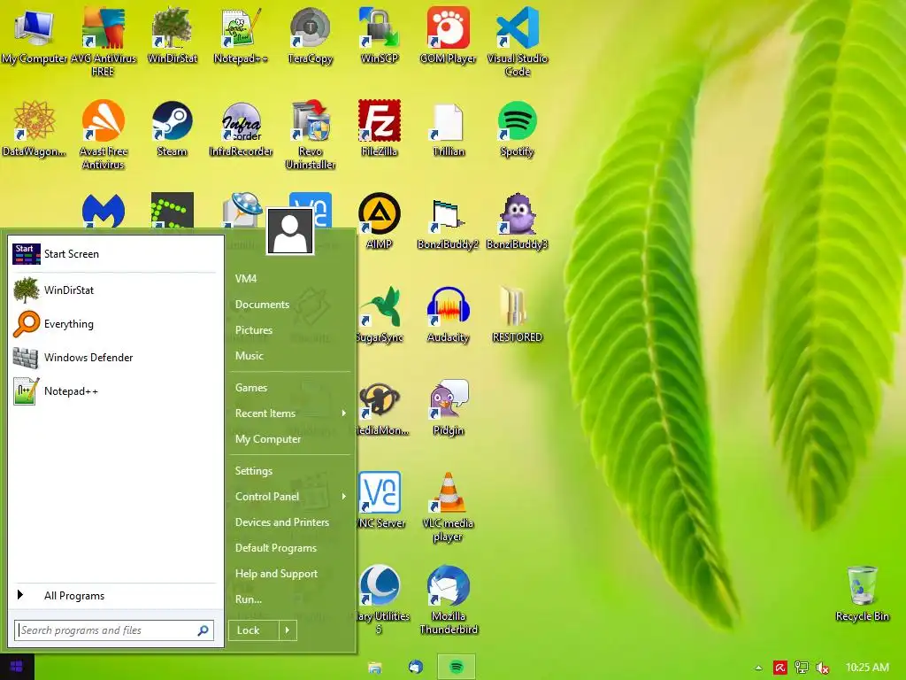Select the InfraRecorder desktop icon

(241, 128)
